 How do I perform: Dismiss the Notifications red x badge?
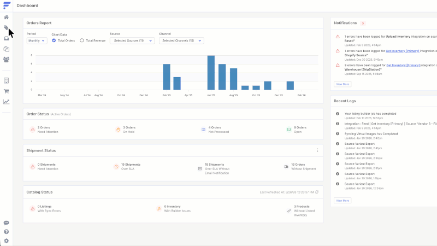click(x=363, y=24)
